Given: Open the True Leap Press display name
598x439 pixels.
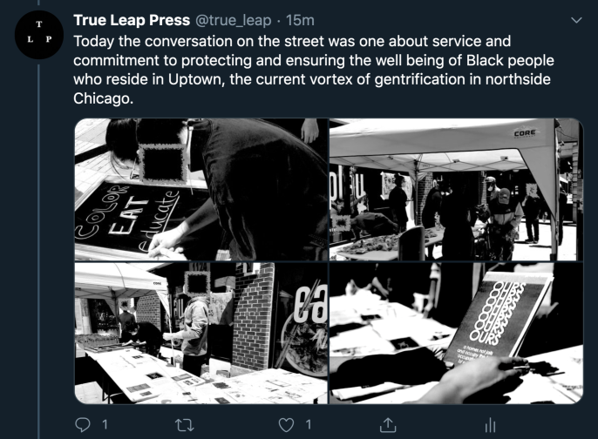Looking at the screenshot, I should pos(132,20).
